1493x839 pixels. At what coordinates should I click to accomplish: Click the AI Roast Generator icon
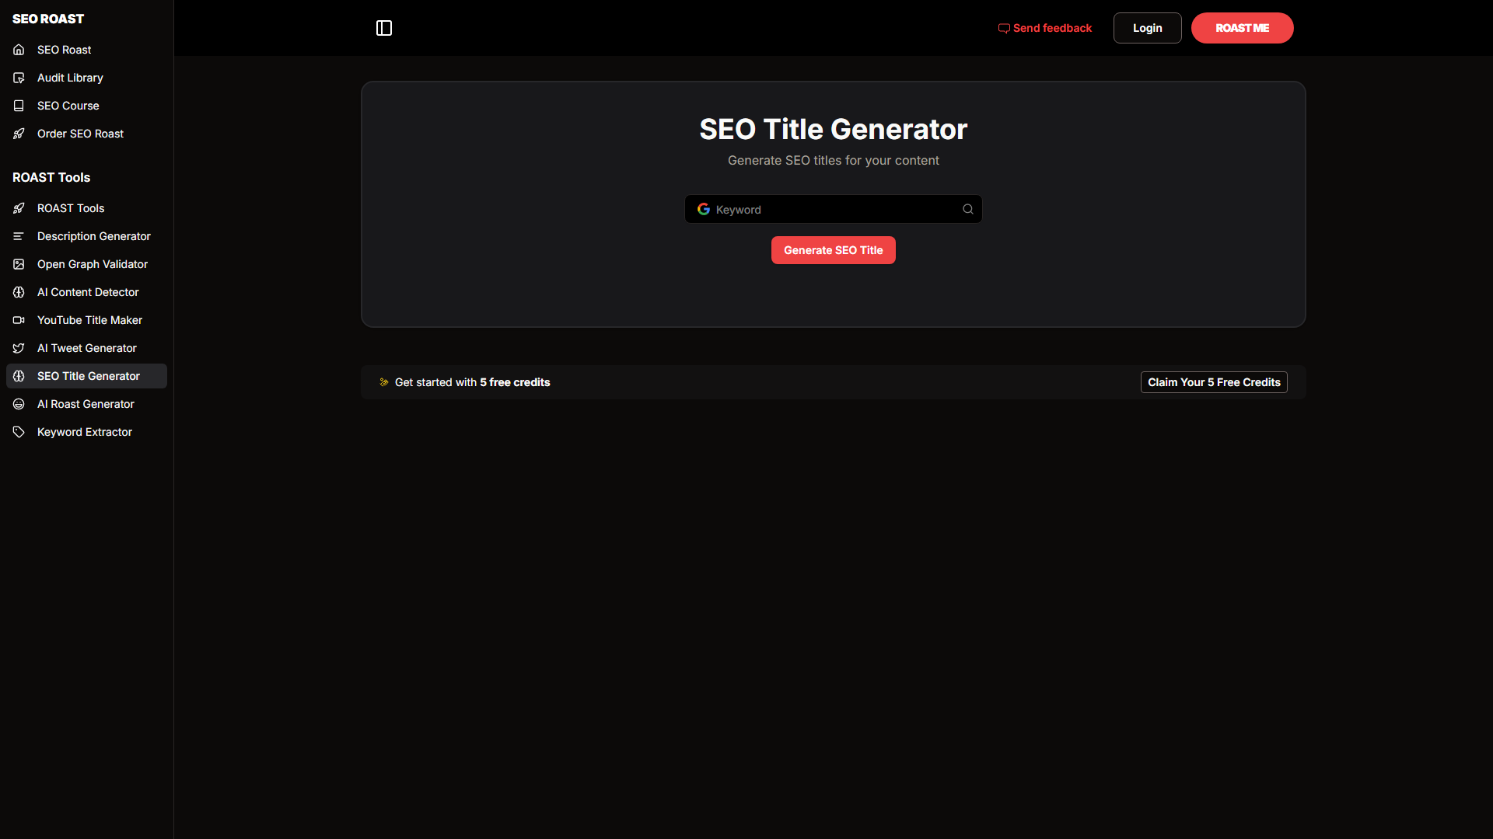point(19,404)
